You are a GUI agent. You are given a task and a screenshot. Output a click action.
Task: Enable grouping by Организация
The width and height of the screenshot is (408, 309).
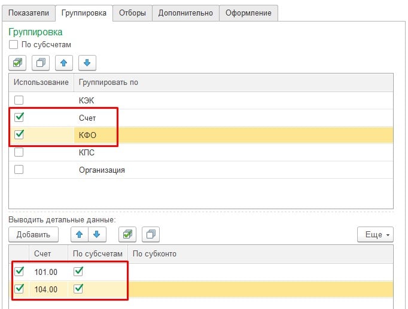(19, 170)
